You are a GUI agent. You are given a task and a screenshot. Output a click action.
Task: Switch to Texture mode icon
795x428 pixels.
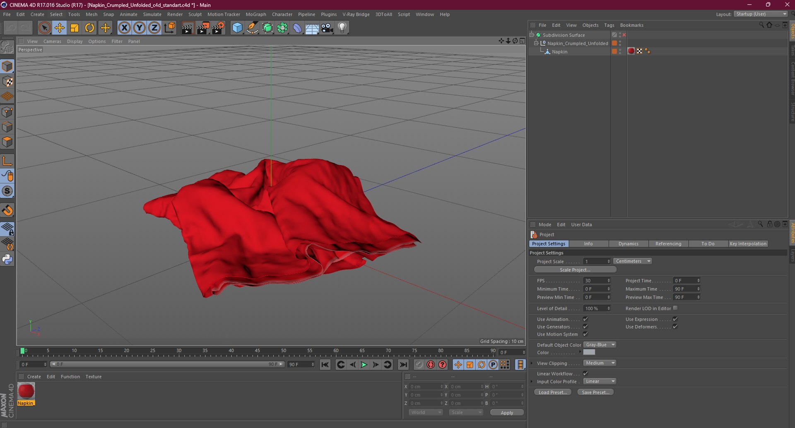tap(7, 82)
